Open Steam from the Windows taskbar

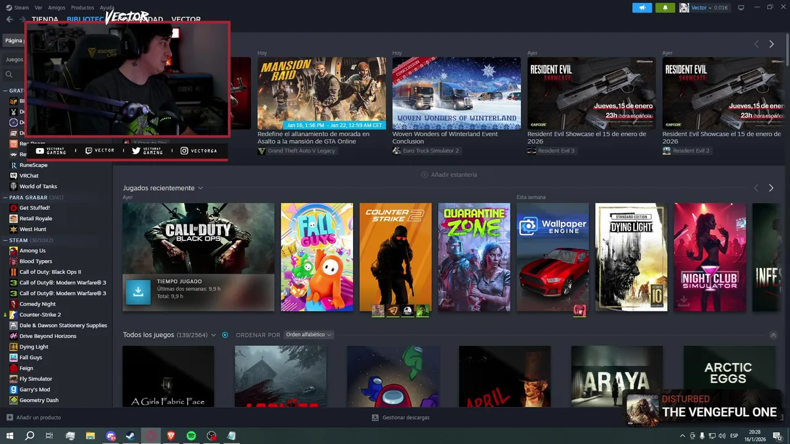tap(131, 435)
